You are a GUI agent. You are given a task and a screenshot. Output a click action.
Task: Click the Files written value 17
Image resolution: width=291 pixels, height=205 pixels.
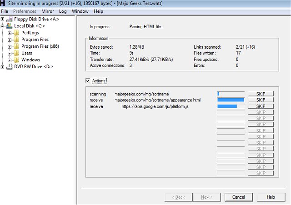pyautogui.click(x=238, y=53)
